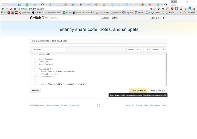Click the blue download arrow extension icon

click(x=176, y=9)
